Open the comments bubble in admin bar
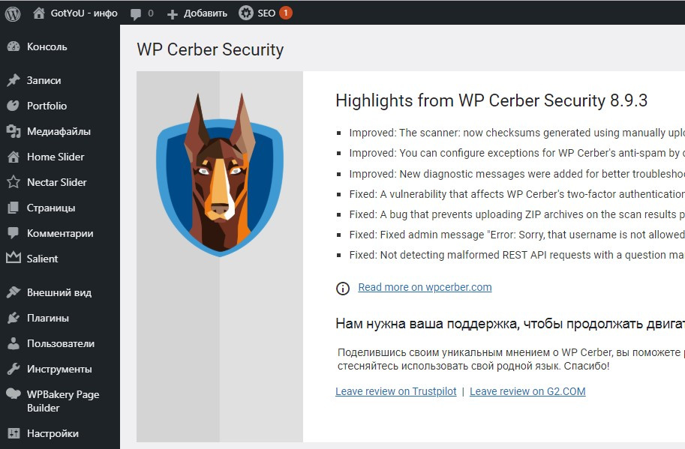This screenshot has height=449, width=685. tap(136, 14)
